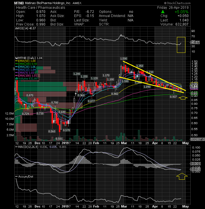
Task: Click the EMA(13) 1.04 legend entry
Action: [27, 70]
